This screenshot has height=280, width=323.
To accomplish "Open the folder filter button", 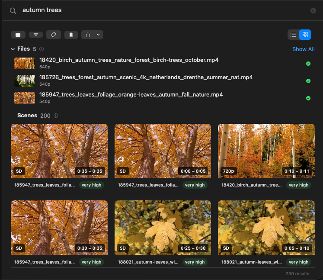I will 18,35.
